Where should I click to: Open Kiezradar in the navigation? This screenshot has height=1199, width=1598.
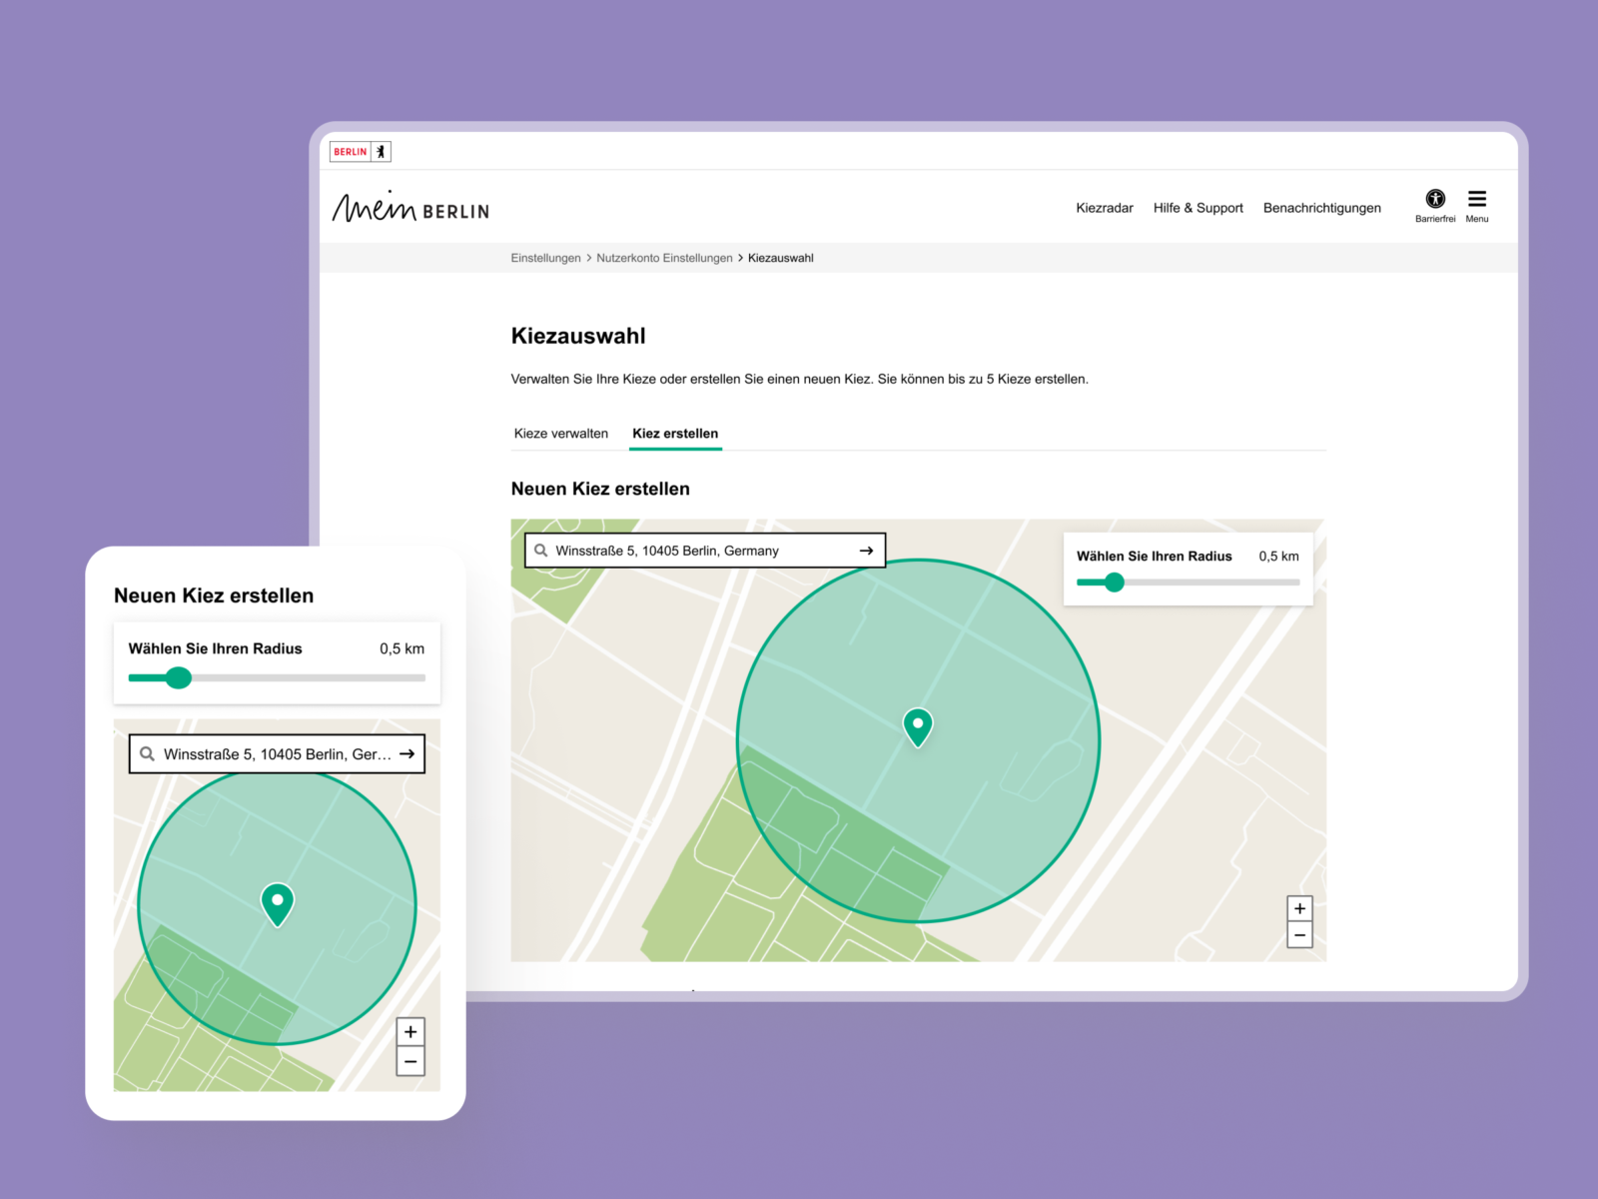1105,208
